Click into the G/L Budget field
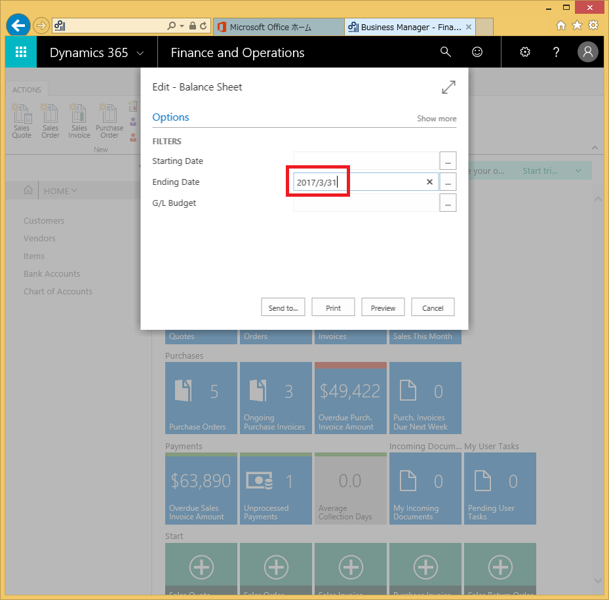The image size is (609, 600). click(x=366, y=203)
